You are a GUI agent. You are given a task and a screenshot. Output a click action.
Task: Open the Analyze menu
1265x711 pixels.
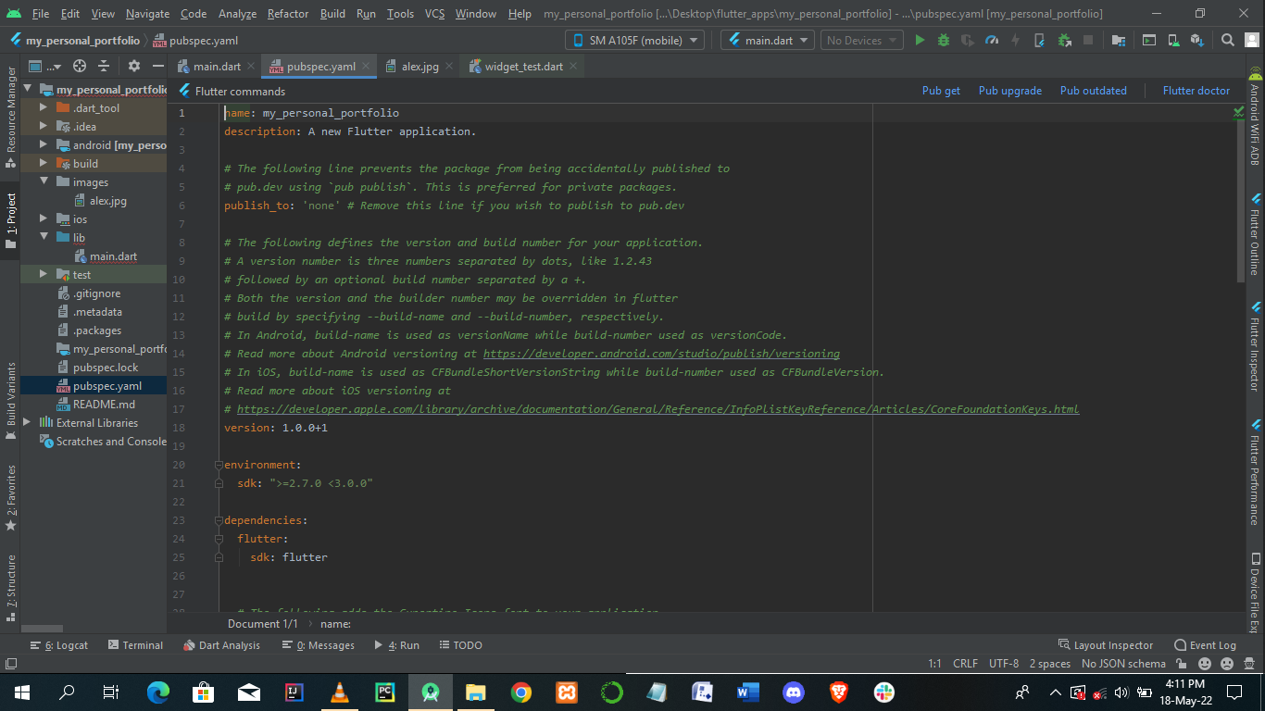point(237,14)
